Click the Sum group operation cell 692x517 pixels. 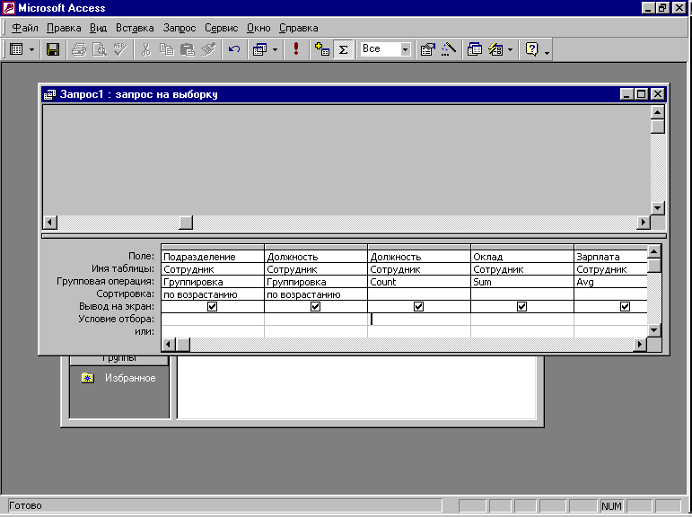522,282
